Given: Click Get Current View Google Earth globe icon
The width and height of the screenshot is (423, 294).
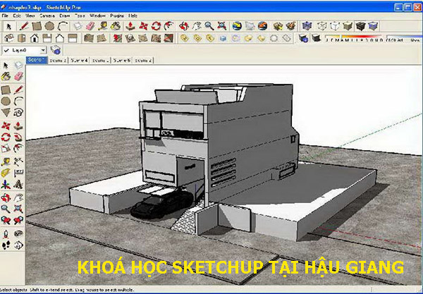Looking at the screenshot, I should coord(237,26).
